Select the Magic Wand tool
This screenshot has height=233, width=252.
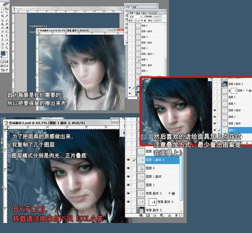tap(6, 12)
